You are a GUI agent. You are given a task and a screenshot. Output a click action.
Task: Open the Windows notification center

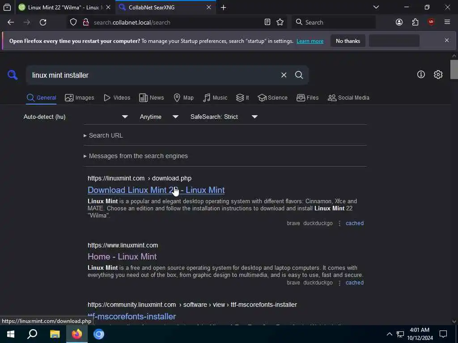pyautogui.click(x=443, y=334)
